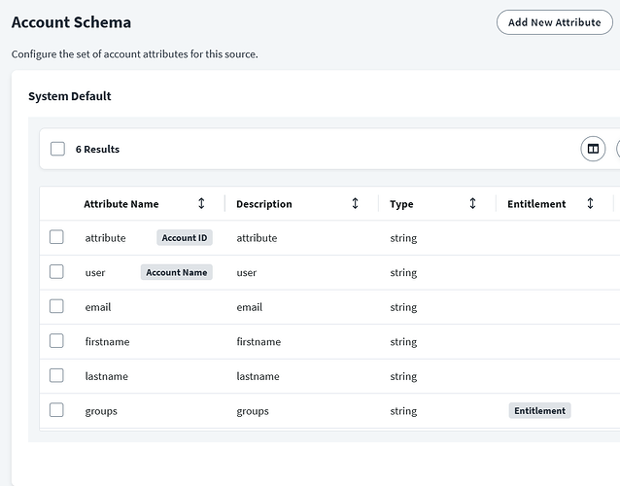Click the Add New Attribute button

tap(554, 22)
